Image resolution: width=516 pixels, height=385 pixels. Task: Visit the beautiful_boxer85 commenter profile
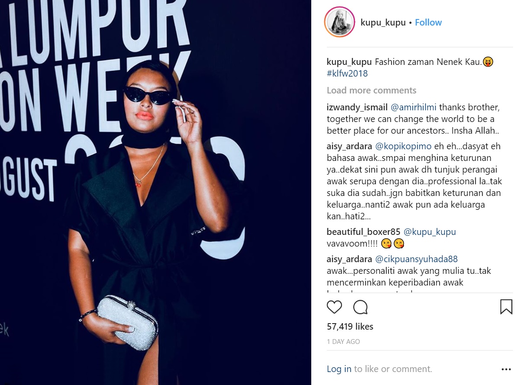point(363,232)
